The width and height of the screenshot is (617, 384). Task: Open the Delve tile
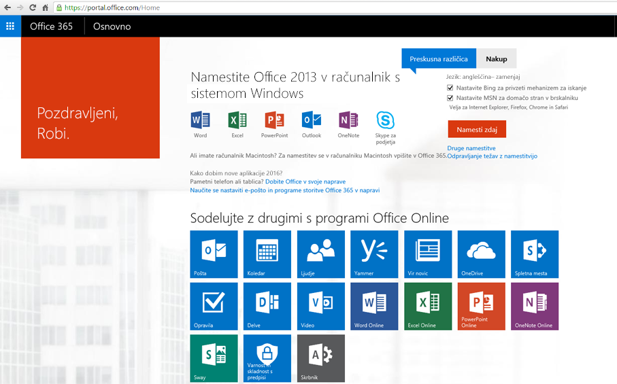[267, 306]
